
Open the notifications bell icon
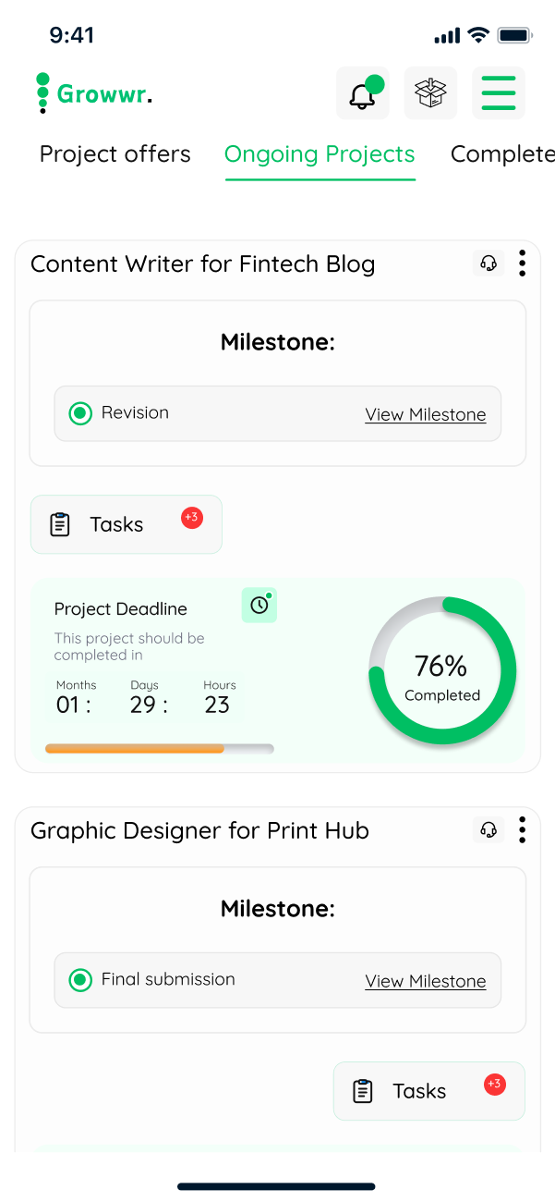tap(362, 93)
